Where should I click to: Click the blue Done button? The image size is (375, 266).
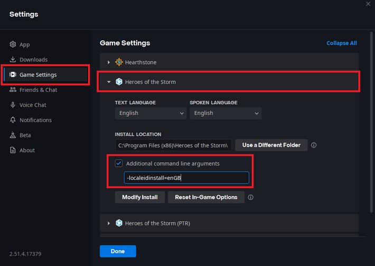click(118, 251)
